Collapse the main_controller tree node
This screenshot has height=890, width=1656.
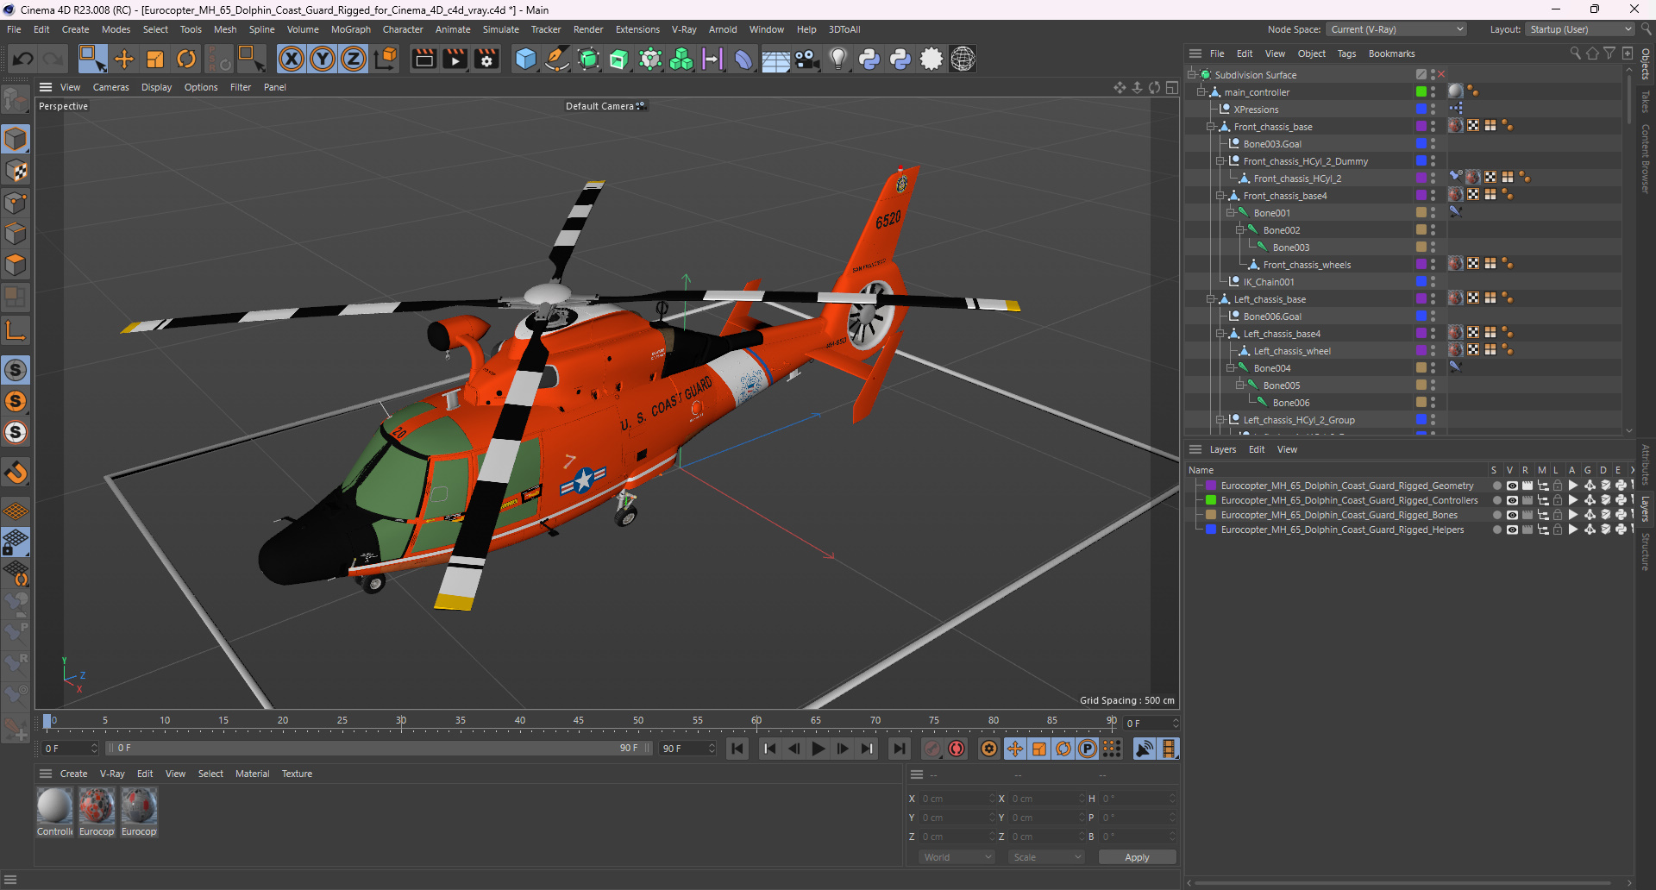pos(1201,92)
